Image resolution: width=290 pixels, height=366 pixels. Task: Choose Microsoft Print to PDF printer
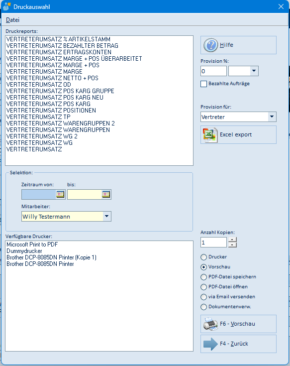pyautogui.click(x=32, y=244)
